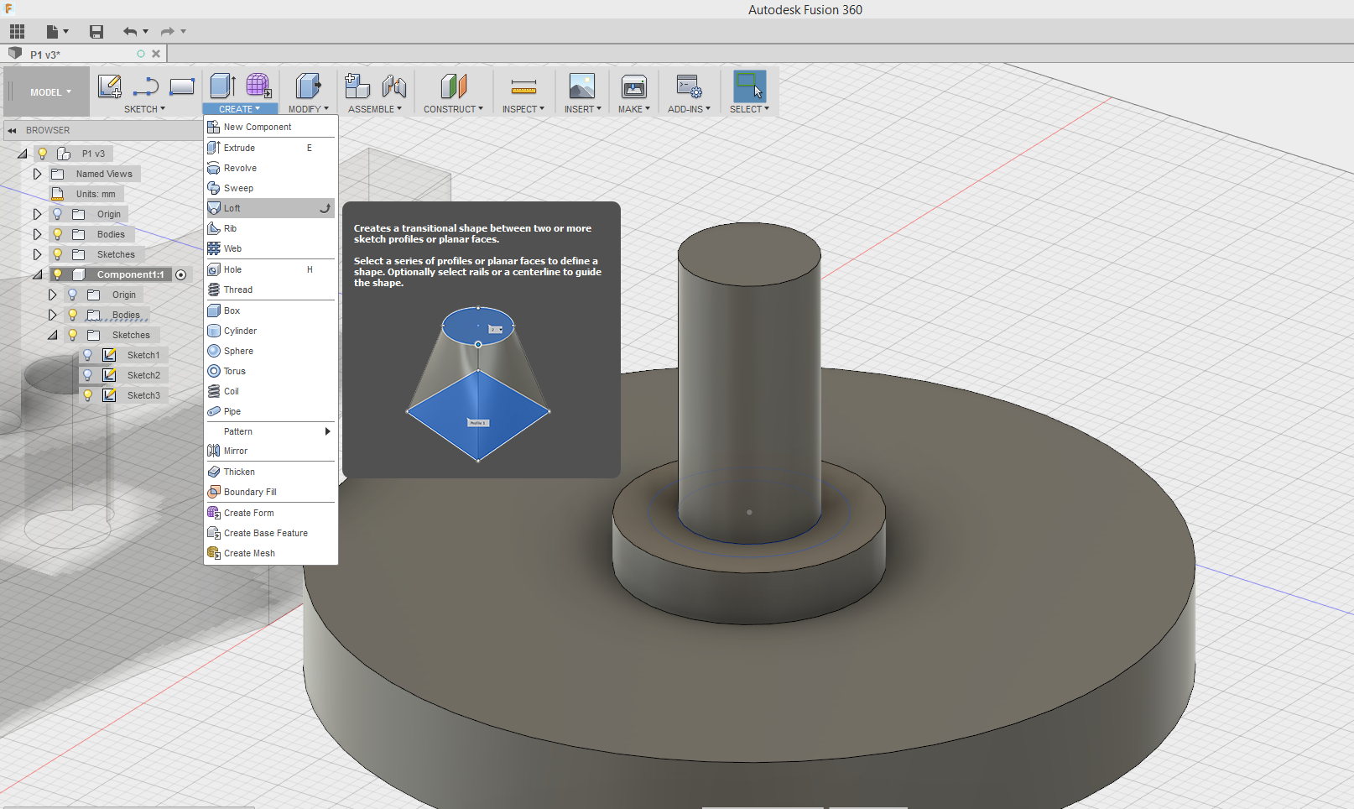This screenshot has height=809, width=1354.
Task: Click the Units: mm entry
Action: [96, 194]
